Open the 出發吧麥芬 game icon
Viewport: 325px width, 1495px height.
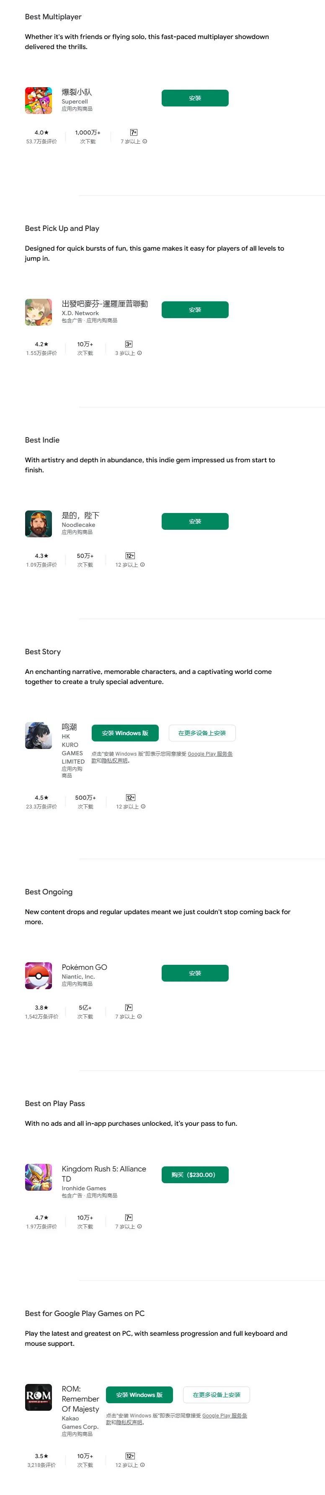pyautogui.click(x=38, y=312)
